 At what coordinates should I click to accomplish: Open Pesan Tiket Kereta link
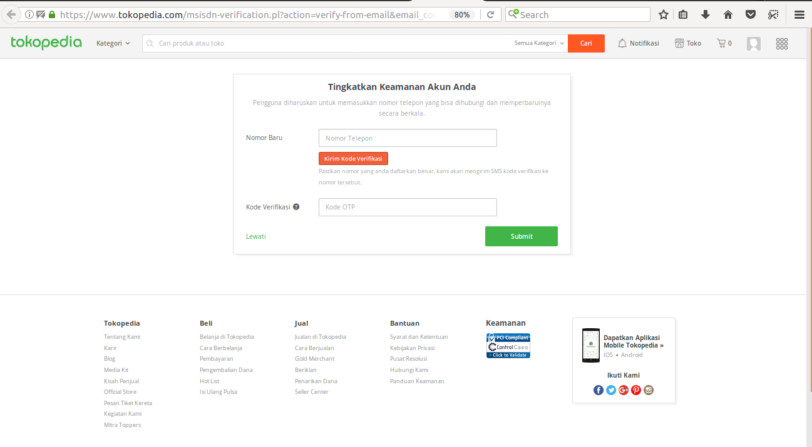pos(128,403)
